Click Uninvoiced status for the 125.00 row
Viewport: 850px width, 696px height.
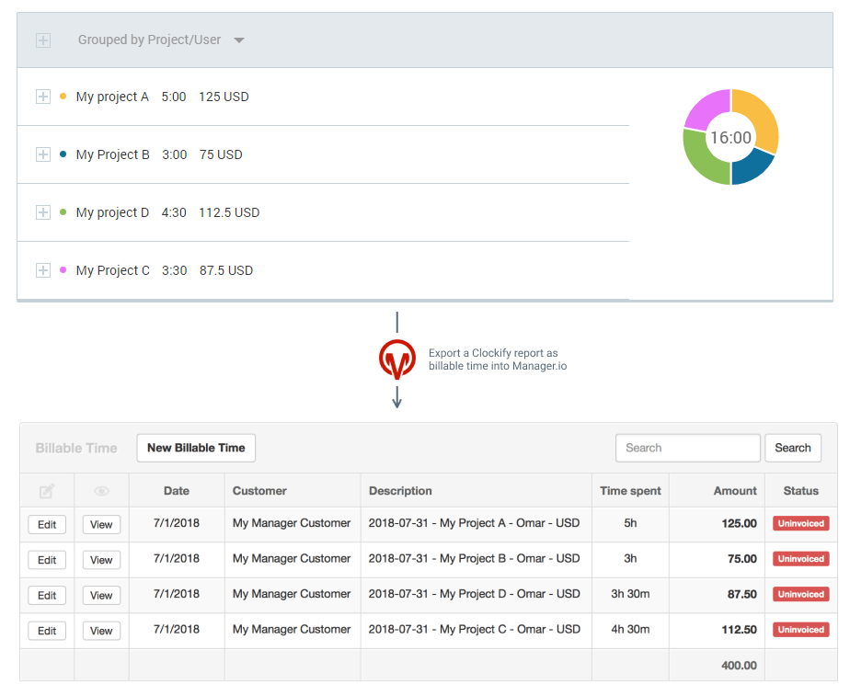click(x=801, y=523)
